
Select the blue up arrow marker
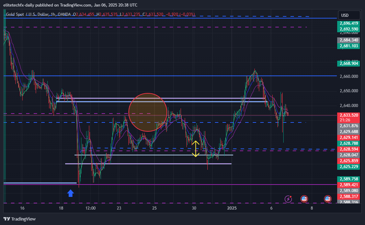pyautogui.click(x=70, y=193)
